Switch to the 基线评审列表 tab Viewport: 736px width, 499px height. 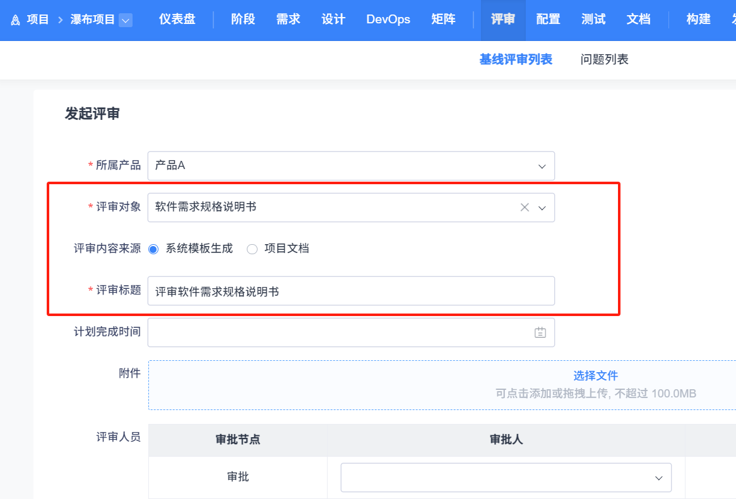[516, 60]
